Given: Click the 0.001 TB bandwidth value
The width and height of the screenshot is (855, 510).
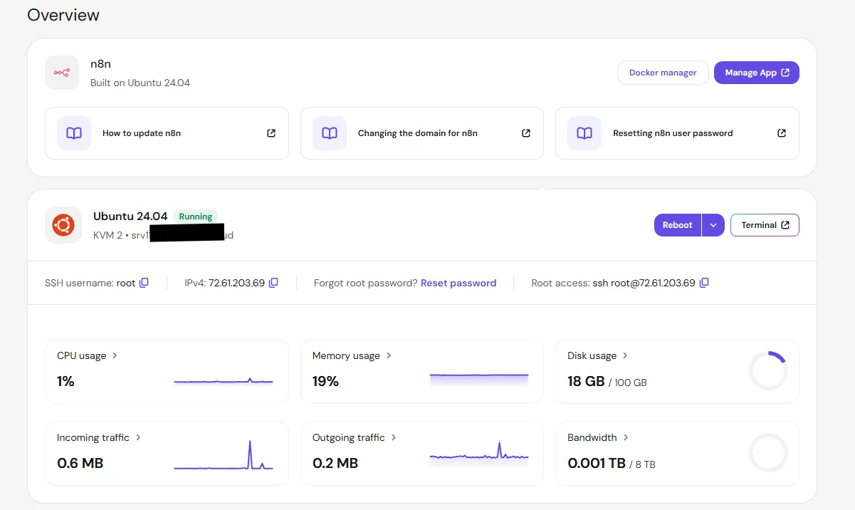Looking at the screenshot, I should [597, 463].
